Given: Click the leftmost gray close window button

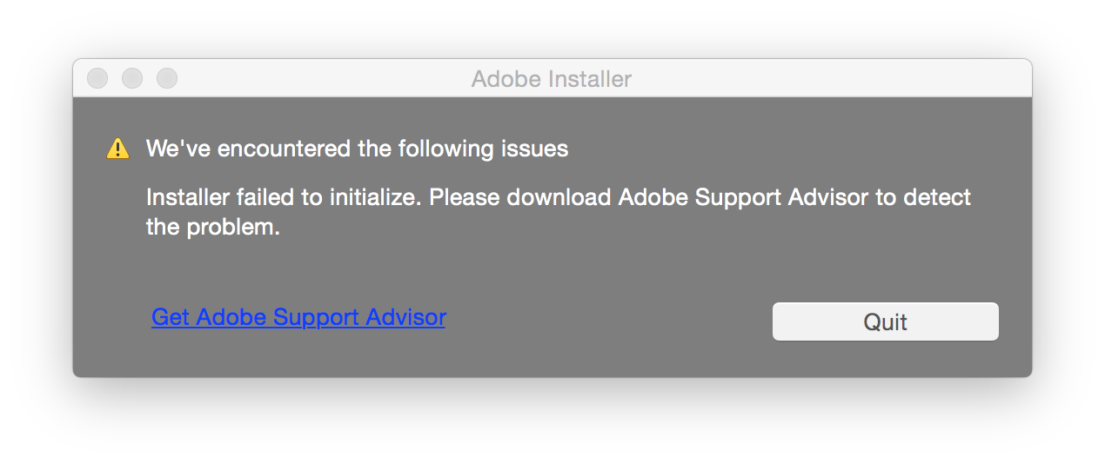Looking at the screenshot, I should click(x=97, y=78).
